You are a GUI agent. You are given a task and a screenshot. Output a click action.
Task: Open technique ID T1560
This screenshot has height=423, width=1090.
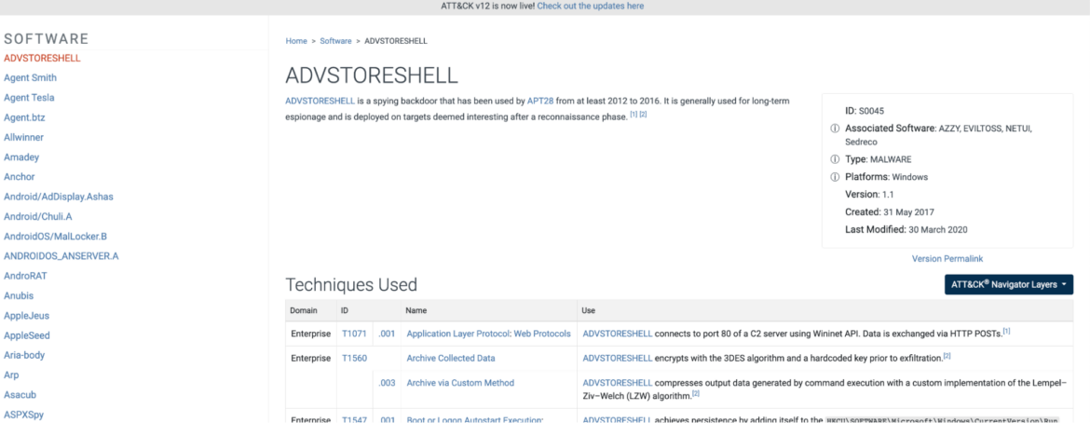tap(354, 359)
